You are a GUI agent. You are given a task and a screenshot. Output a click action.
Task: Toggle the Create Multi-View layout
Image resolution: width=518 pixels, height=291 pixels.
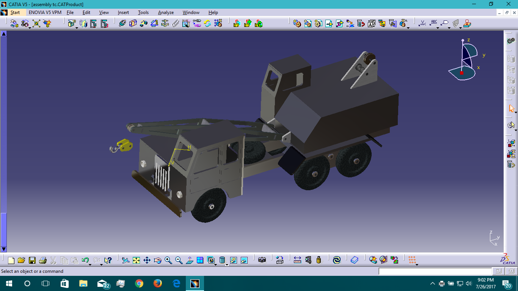(200, 260)
